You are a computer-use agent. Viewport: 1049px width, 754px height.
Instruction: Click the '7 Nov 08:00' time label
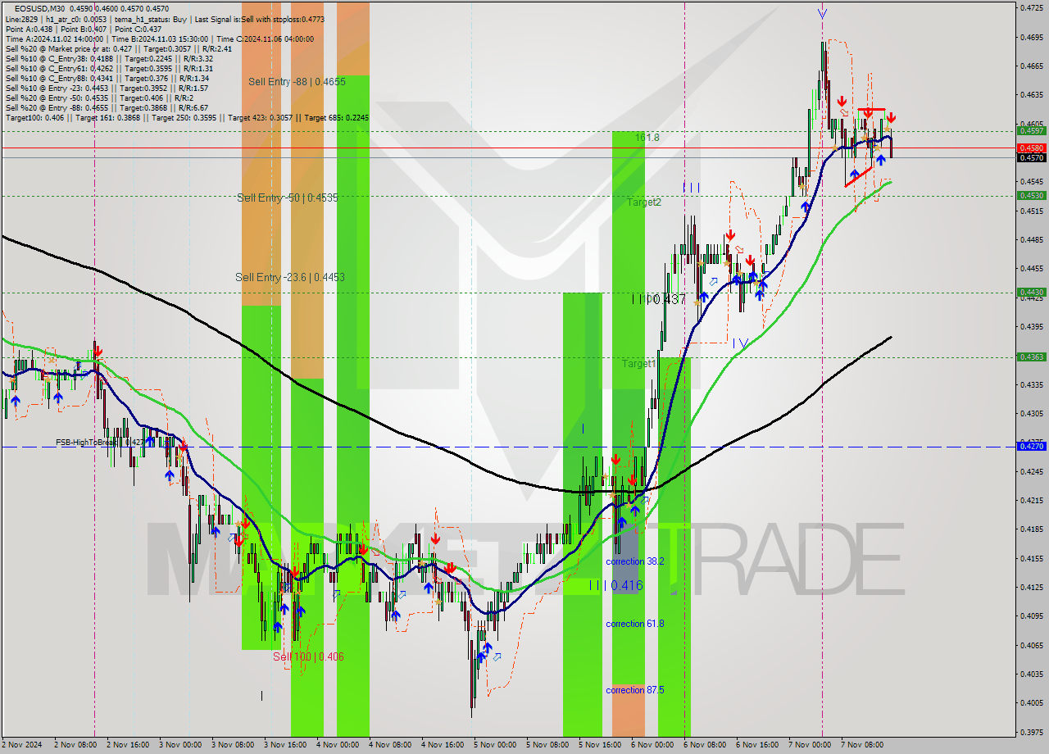[x=862, y=745]
